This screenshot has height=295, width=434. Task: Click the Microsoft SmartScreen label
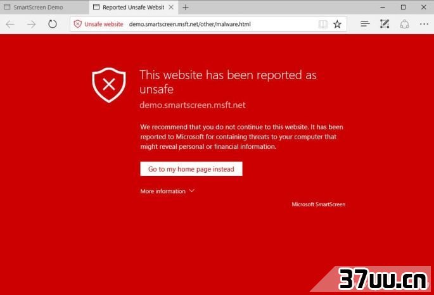tap(318, 204)
